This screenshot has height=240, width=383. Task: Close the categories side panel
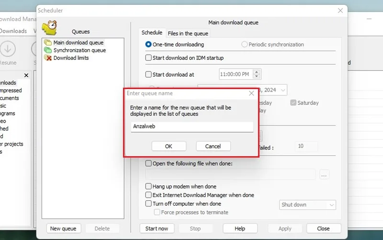pos(26,75)
